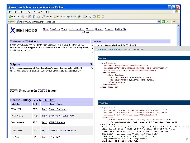Viewport: 190px width, 143px height.
Task: Open the French Zip Codes service link
Action: click(58, 109)
